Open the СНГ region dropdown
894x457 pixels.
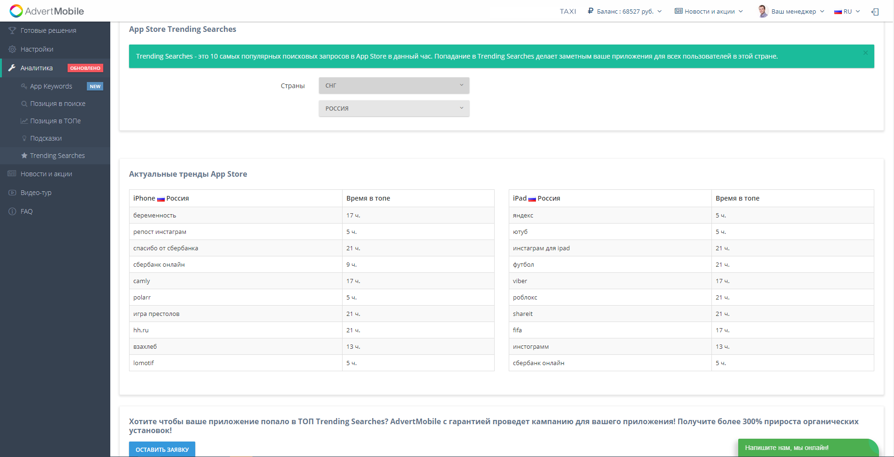tap(394, 85)
